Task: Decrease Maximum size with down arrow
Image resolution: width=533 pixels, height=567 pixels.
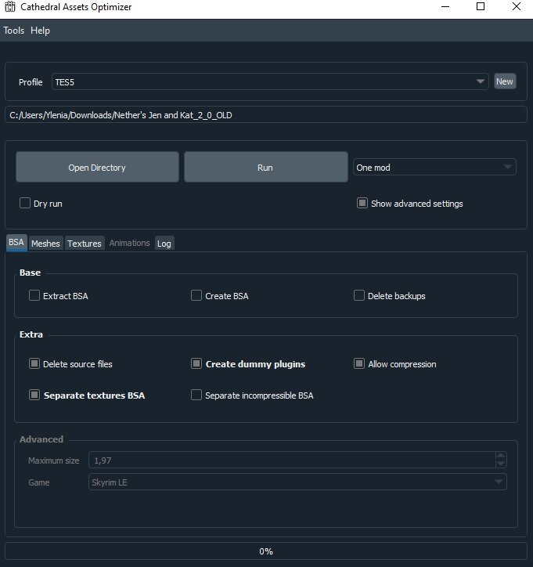Action: (x=501, y=464)
